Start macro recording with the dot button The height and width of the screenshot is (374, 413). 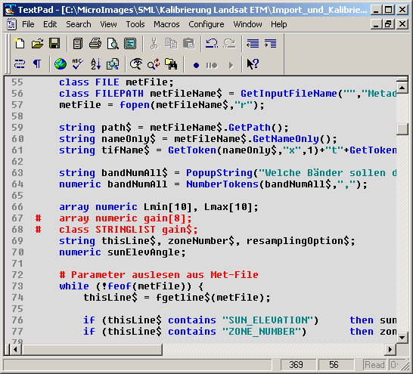pos(196,65)
